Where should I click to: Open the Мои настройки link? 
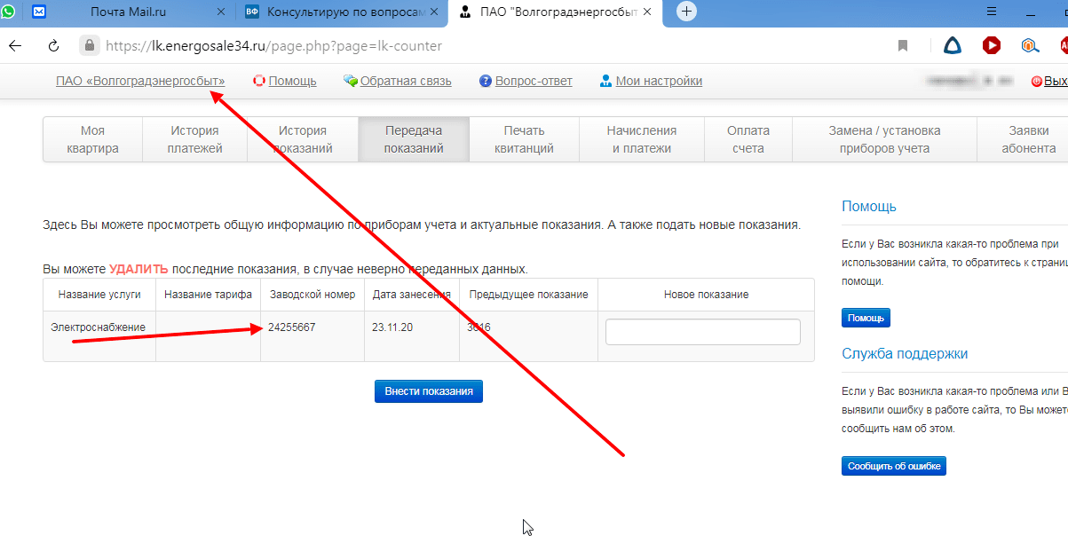point(659,81)
